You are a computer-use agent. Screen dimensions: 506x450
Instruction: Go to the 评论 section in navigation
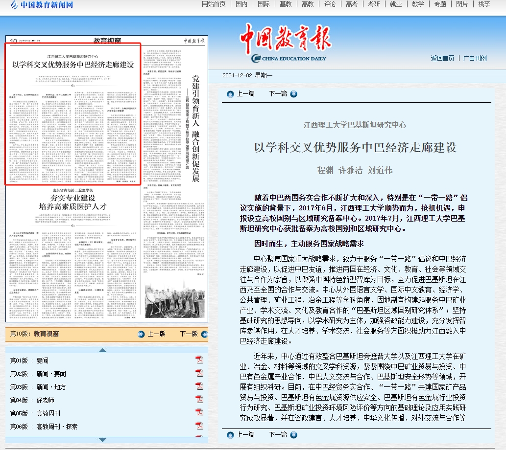pos(330,4)
